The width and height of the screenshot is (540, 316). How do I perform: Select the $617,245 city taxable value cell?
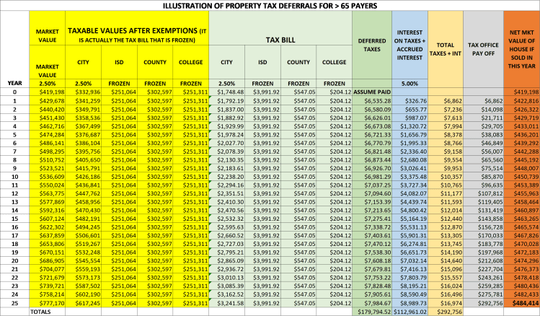click(x=87, y=303)
